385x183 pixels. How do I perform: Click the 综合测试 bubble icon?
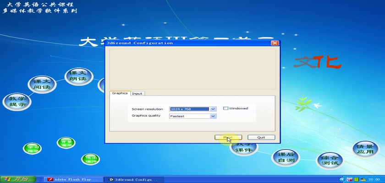tap(330, 160)
